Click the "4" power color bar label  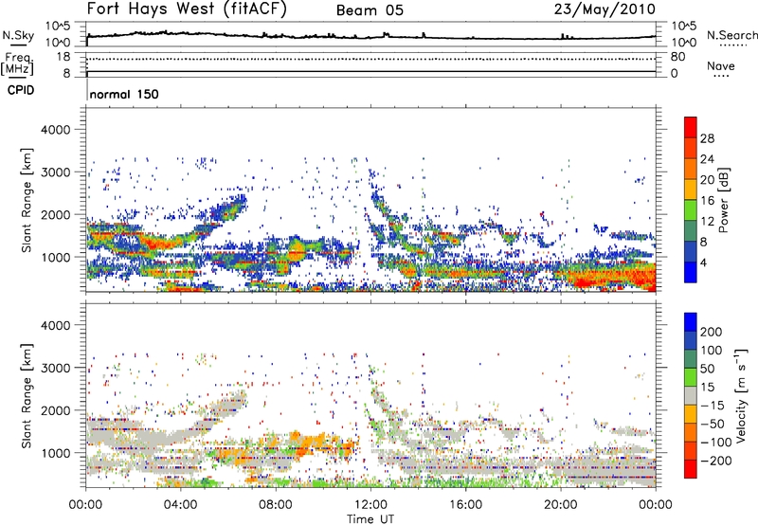[x=704, y=262]
